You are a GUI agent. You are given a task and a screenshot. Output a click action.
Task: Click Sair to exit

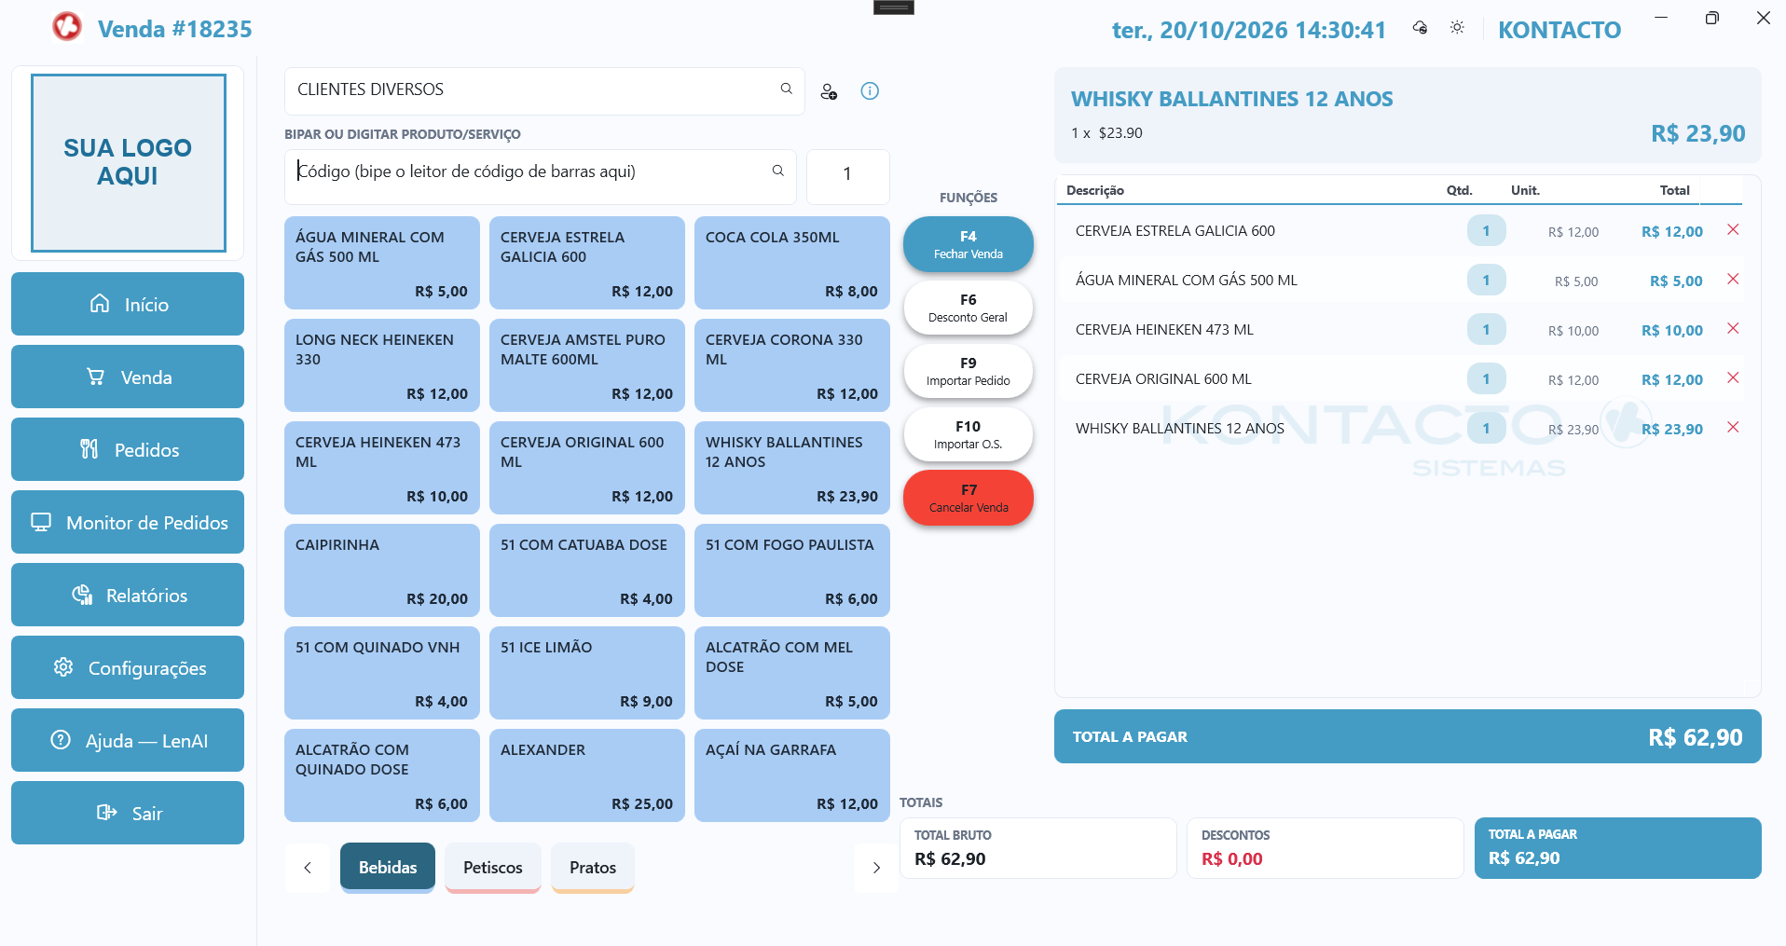tap(128, 813)
